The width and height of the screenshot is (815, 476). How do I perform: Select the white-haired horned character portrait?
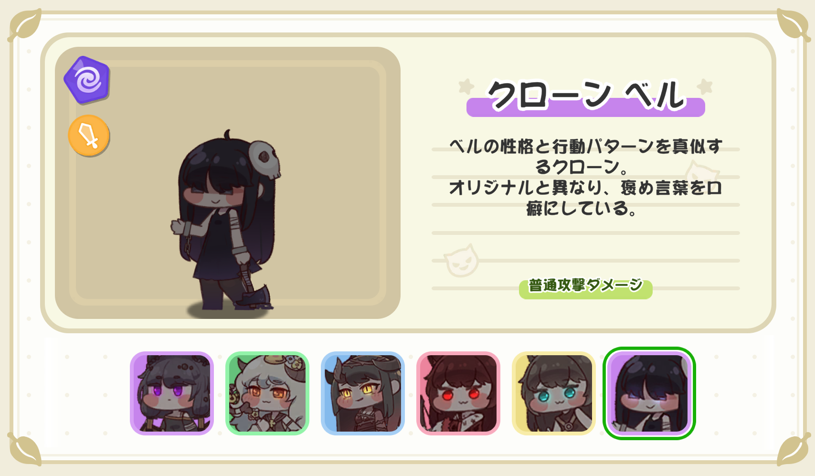pos(267,393)
